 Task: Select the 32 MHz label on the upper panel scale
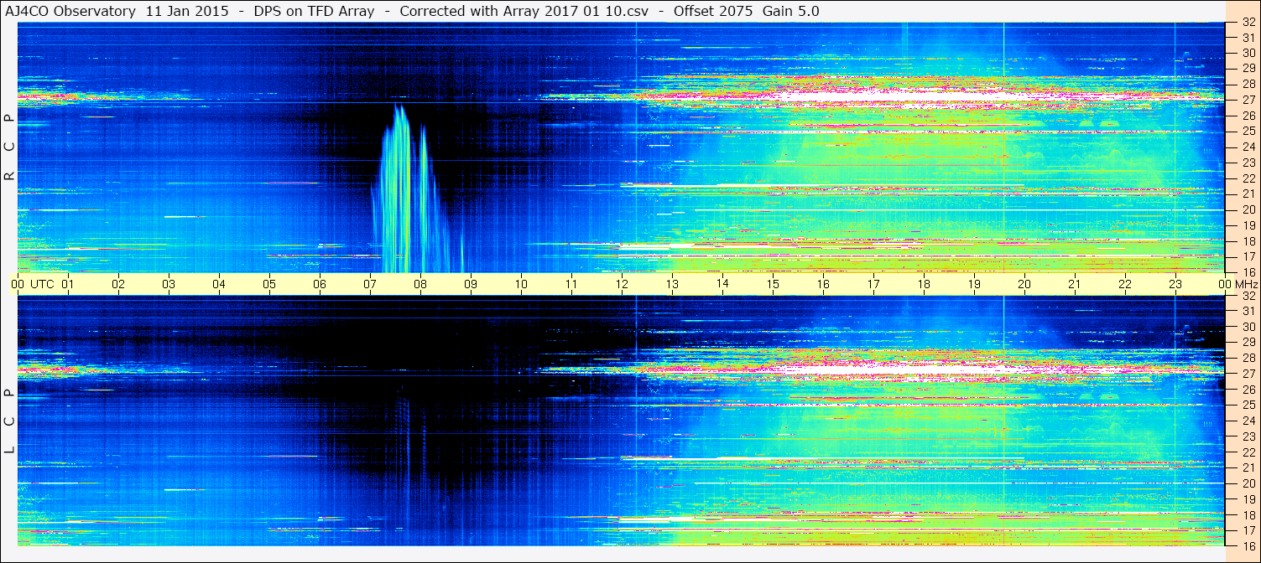[1248, 23]
